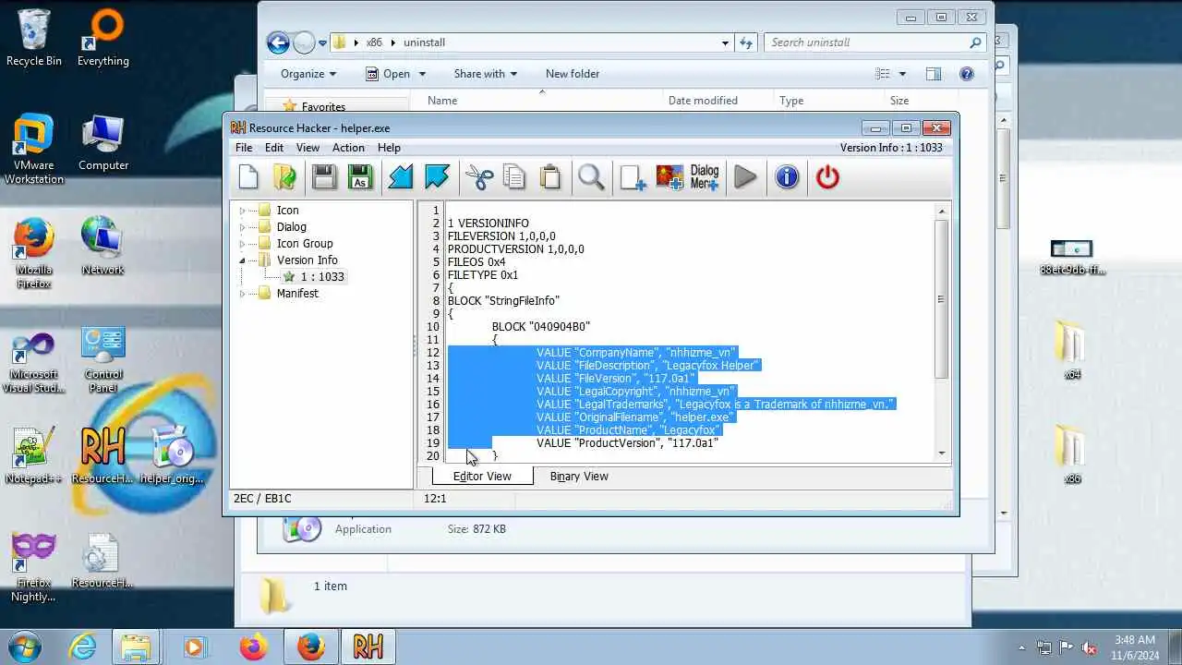
Task: Click the blue arrow right navigation icon
Action: [437, 176]
